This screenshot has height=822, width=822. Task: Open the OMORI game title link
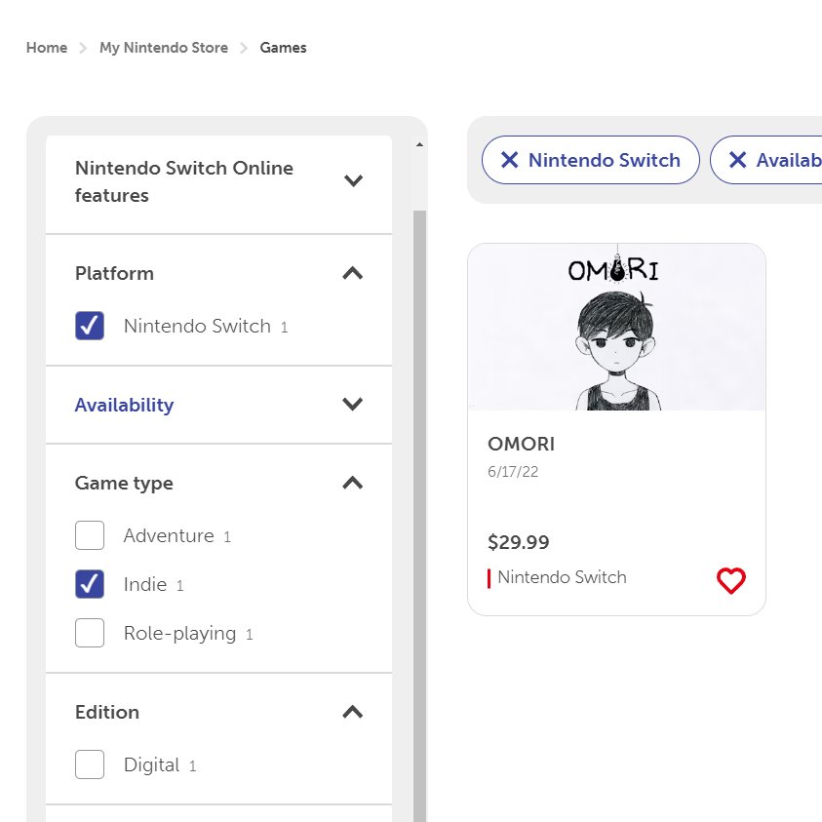coord(521,444)
